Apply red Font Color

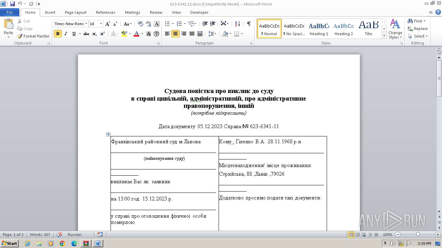click(x=136, y=34)
